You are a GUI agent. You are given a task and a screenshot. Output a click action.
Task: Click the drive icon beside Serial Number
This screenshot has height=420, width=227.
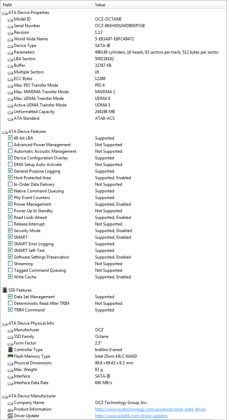10,26
